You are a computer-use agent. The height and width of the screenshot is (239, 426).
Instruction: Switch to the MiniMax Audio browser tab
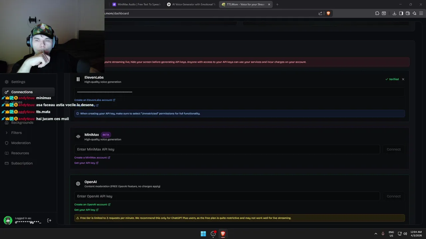click(137, 4)
